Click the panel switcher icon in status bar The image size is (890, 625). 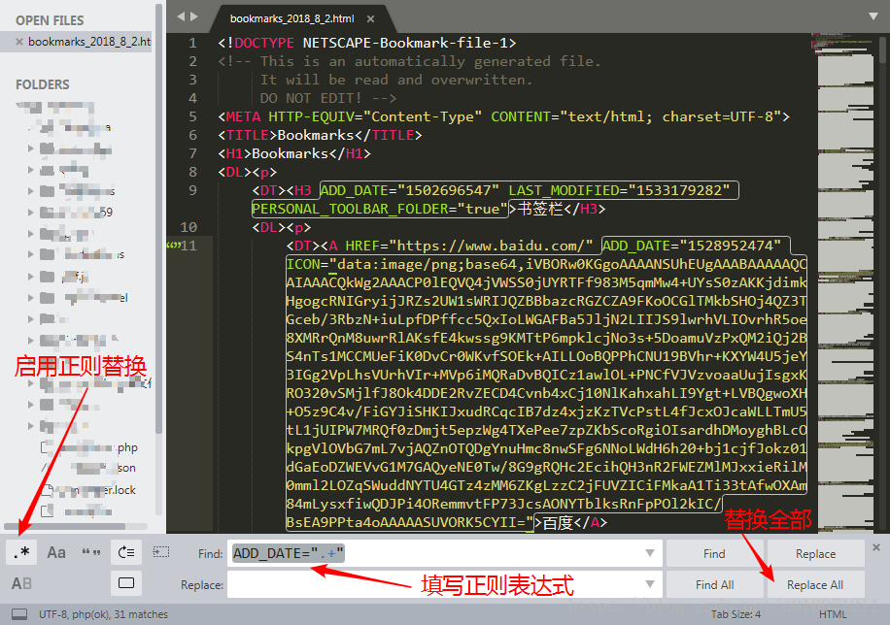tap(19, 614)
